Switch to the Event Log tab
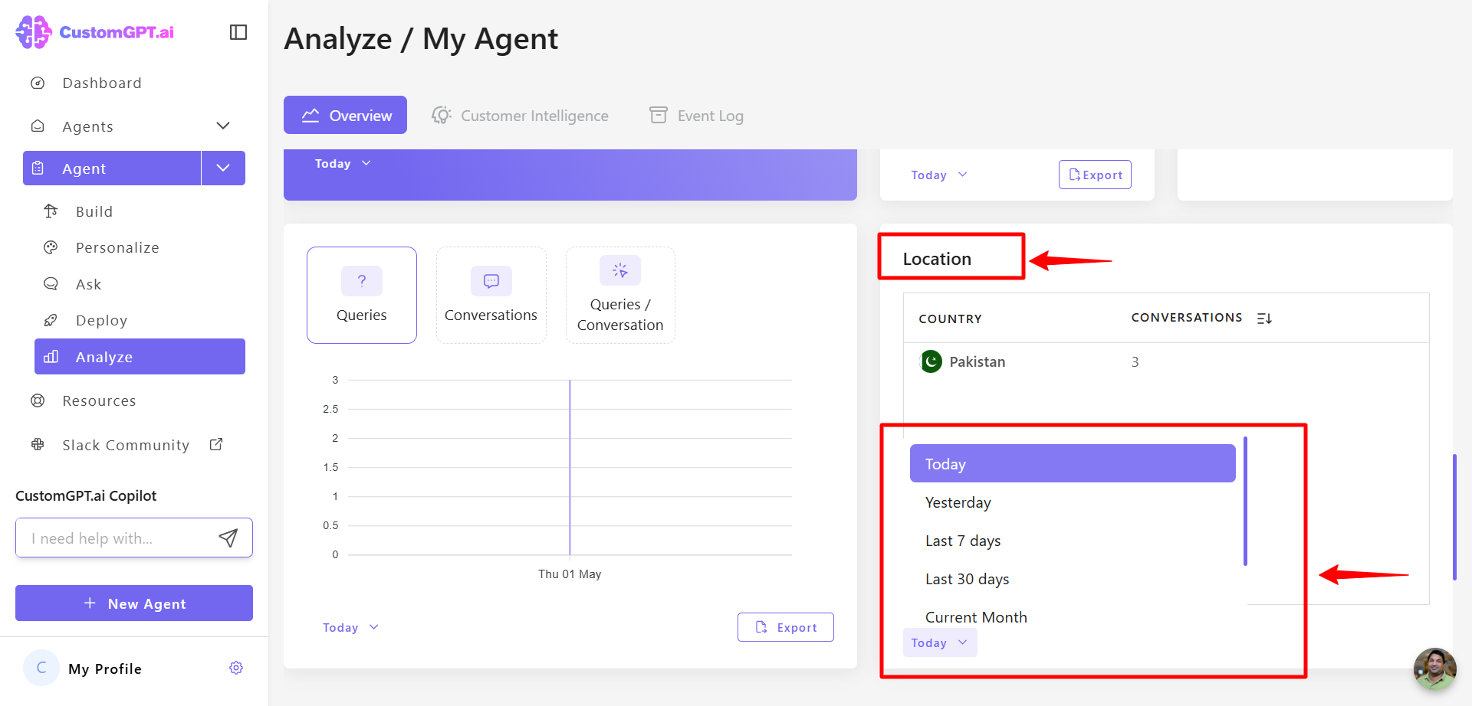Viewport: 1472px width, 706px height. (696, 116)
